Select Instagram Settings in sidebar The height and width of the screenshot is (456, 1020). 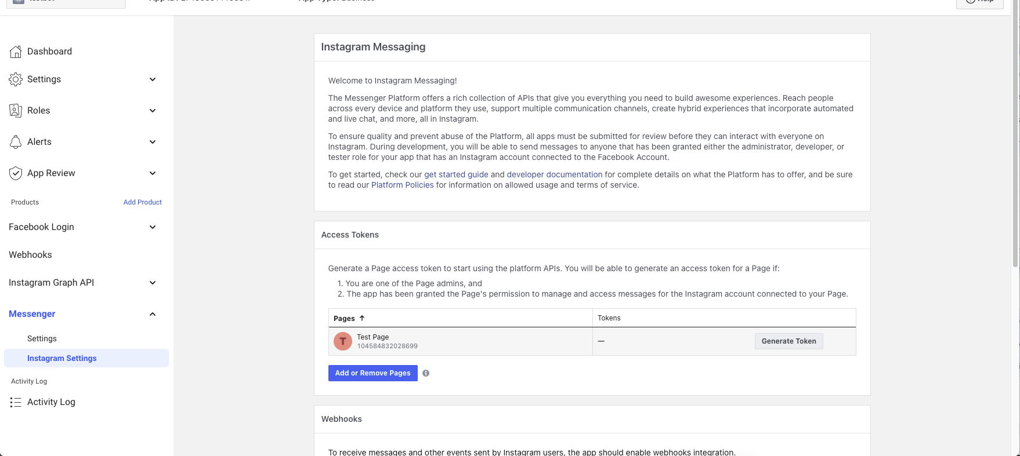tap(86, 358)
